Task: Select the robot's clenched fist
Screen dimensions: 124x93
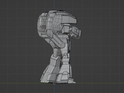Action: point(75,33)
